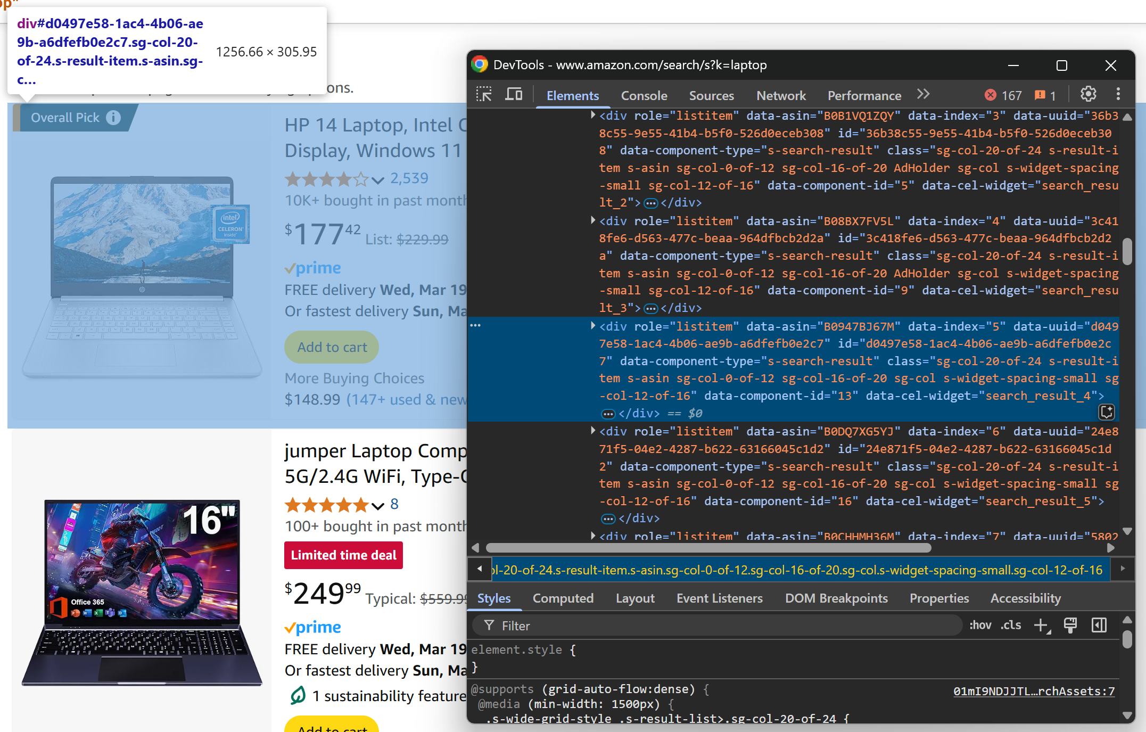The width and height of the screenshot is (1146, 732).
Task: Click the sustainability leaf icon
Action: tap(298, 695)
